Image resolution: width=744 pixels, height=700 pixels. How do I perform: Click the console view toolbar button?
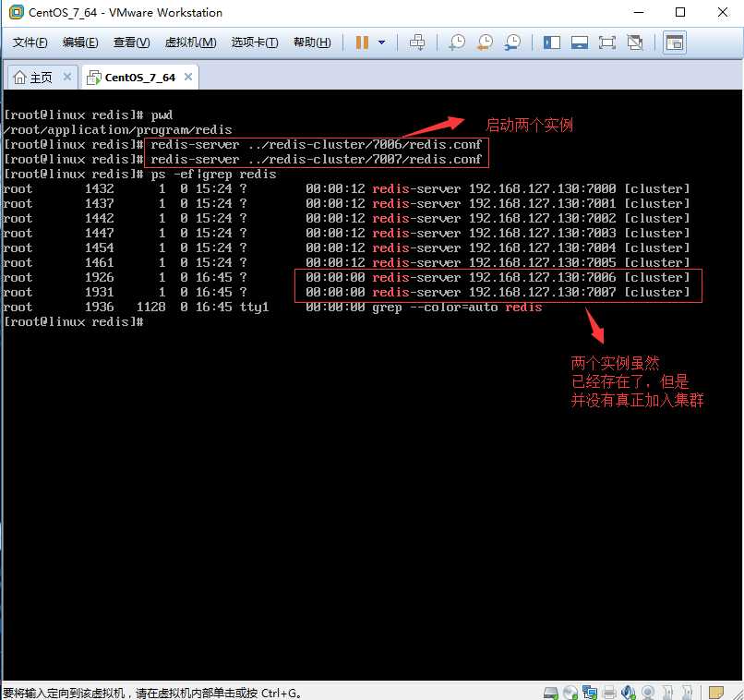tap(674, 42)
